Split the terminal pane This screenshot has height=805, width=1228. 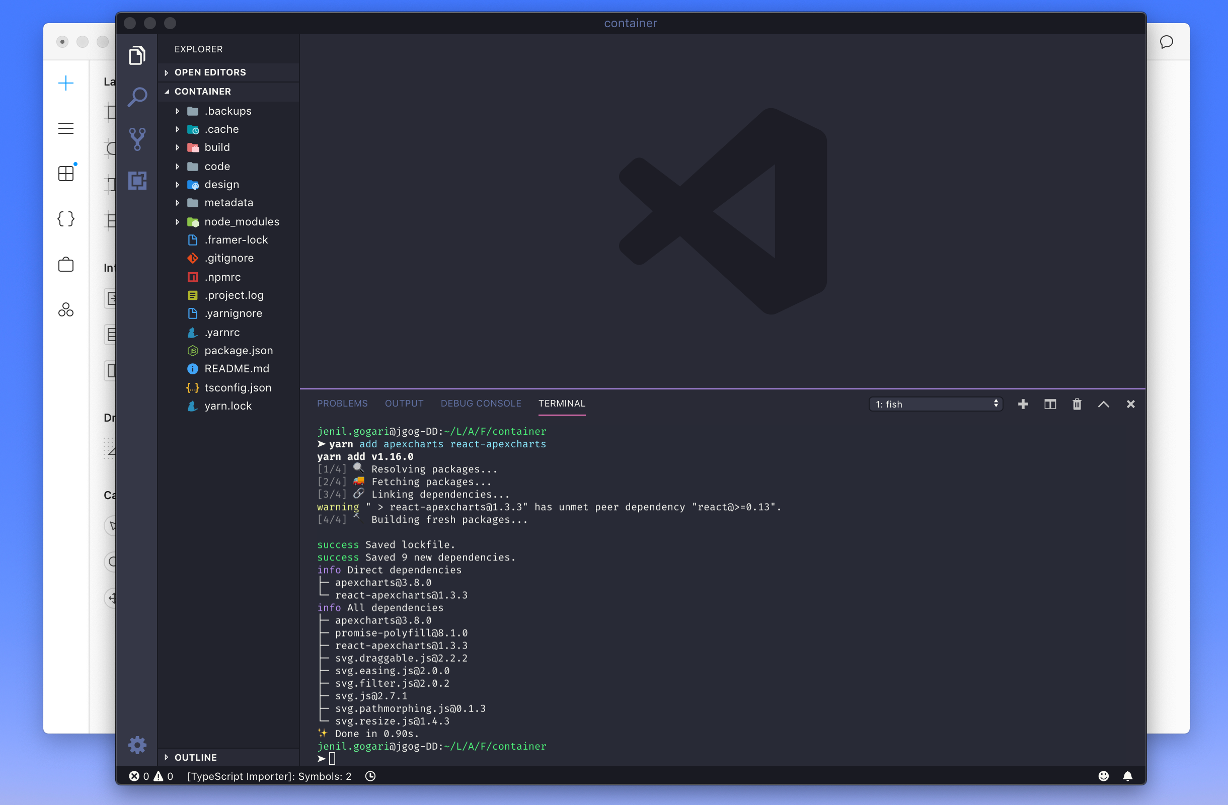pyautogui.click(x=1050, y=405)
